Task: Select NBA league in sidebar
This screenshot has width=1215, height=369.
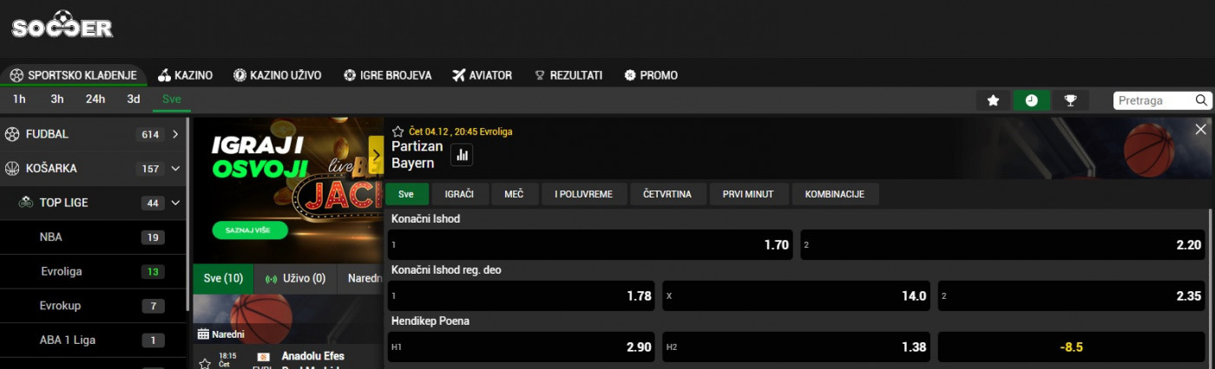Action: (51, 237)
